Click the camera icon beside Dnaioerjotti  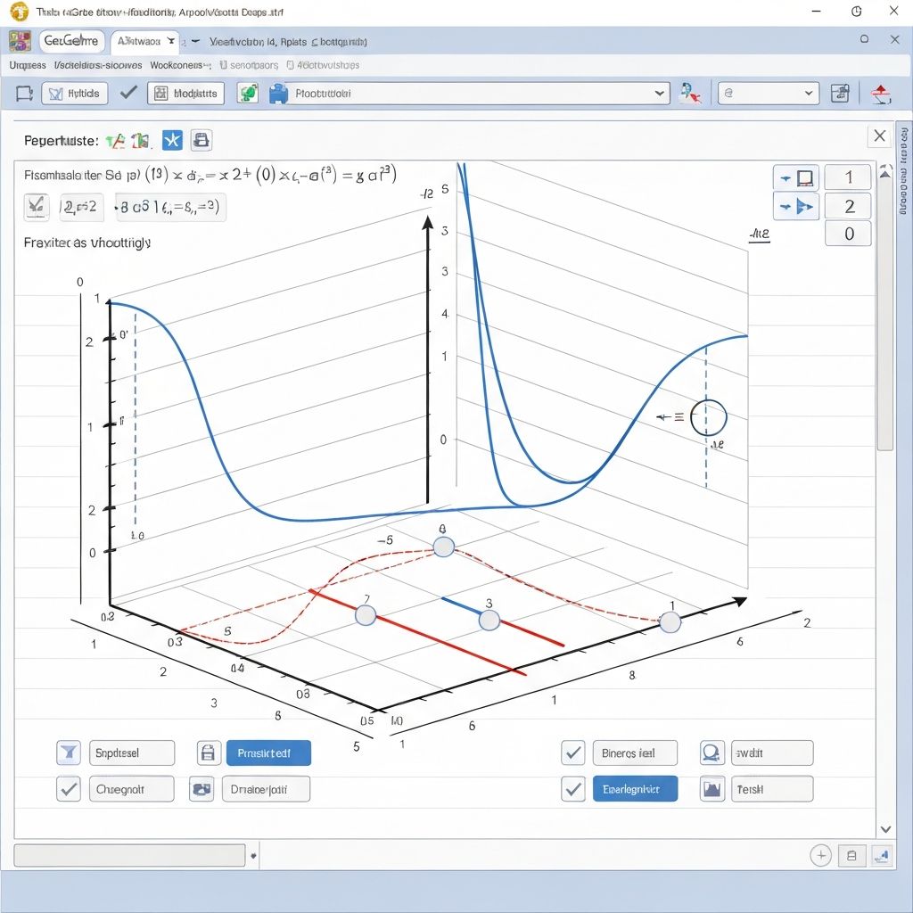(x=202, y=789)
